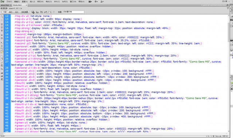Click check browser compatibility icon
The width and height of the screenshot is (233, 138).
50,12
